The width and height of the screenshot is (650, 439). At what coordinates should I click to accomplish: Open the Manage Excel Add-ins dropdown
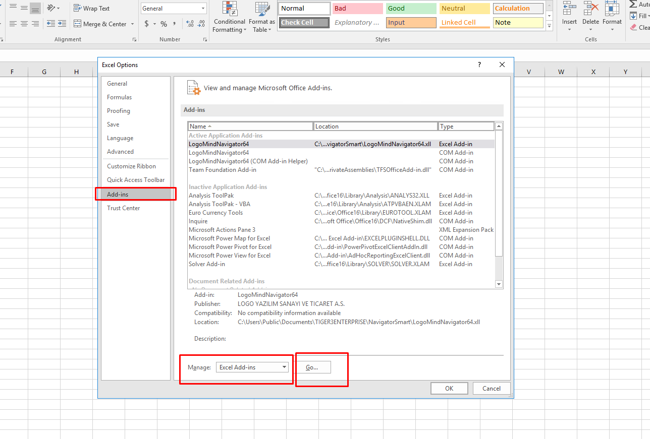pyautogui.click(x=252, y=367)
